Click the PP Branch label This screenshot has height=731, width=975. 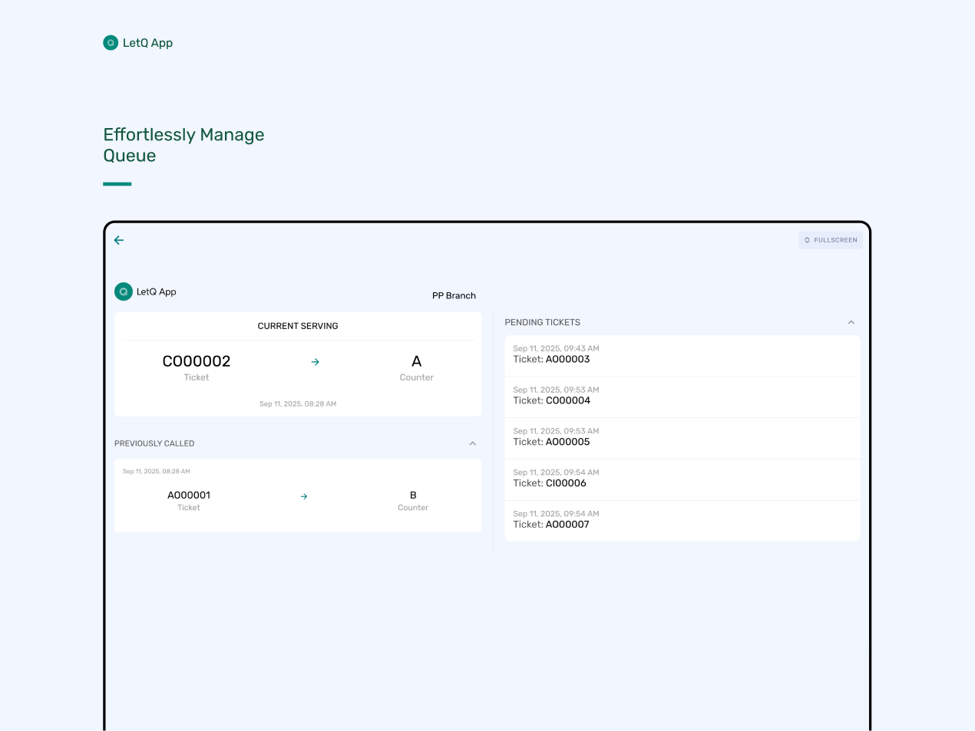pyautogui.click(x=454, y=295)
